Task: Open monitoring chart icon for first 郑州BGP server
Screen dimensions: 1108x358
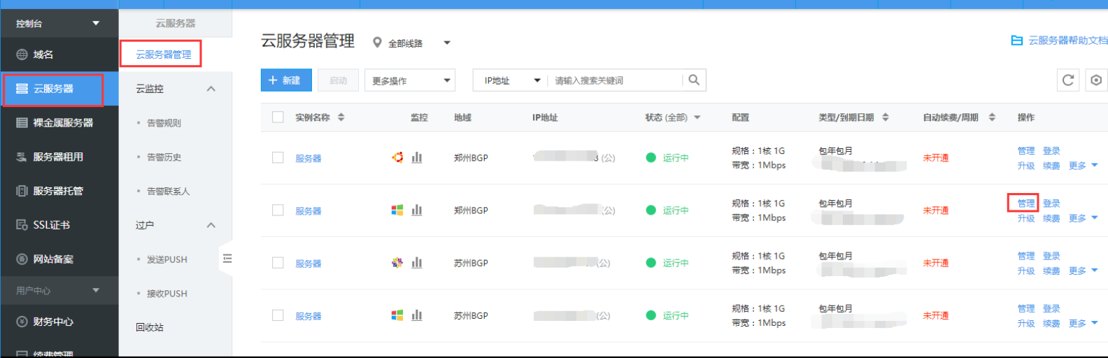Action: point(417,157)
